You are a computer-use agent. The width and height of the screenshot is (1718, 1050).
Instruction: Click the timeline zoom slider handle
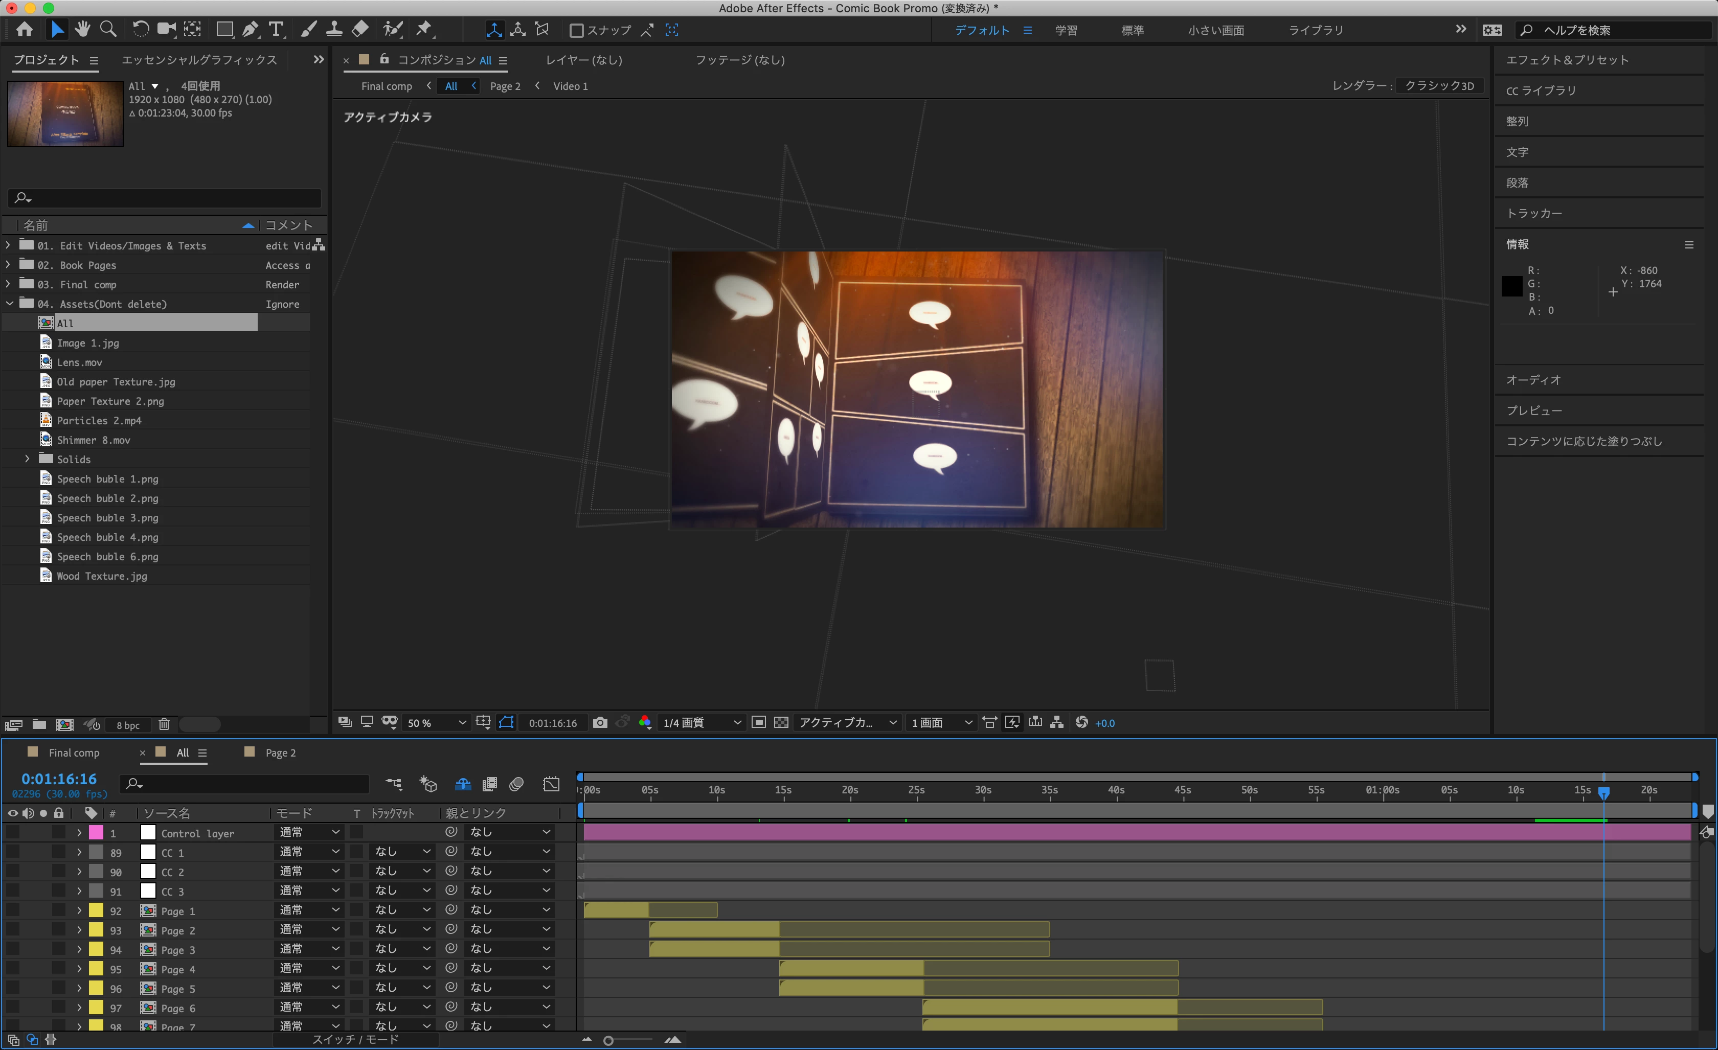(608, 1040)
